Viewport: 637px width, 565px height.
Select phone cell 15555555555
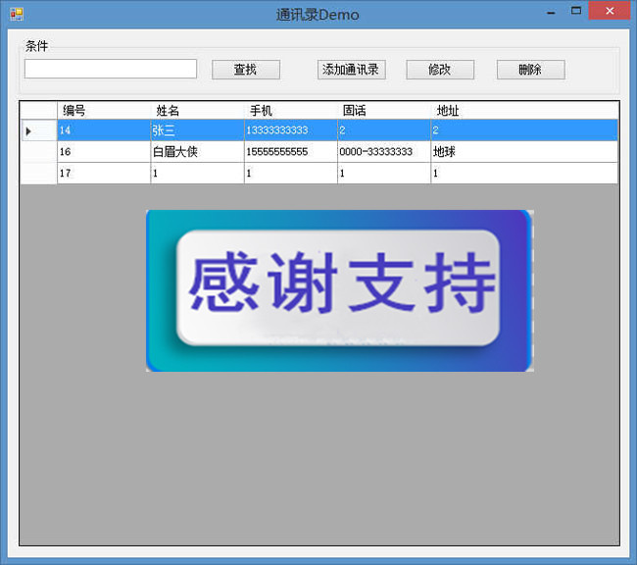point(290,152)
